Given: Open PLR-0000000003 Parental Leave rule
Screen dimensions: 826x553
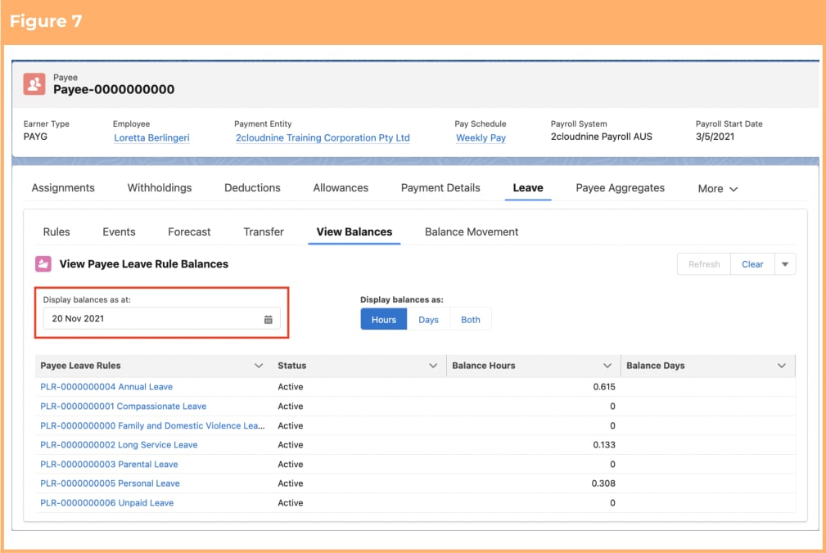Looking at the screenshot, I should (x=109, y=464).
